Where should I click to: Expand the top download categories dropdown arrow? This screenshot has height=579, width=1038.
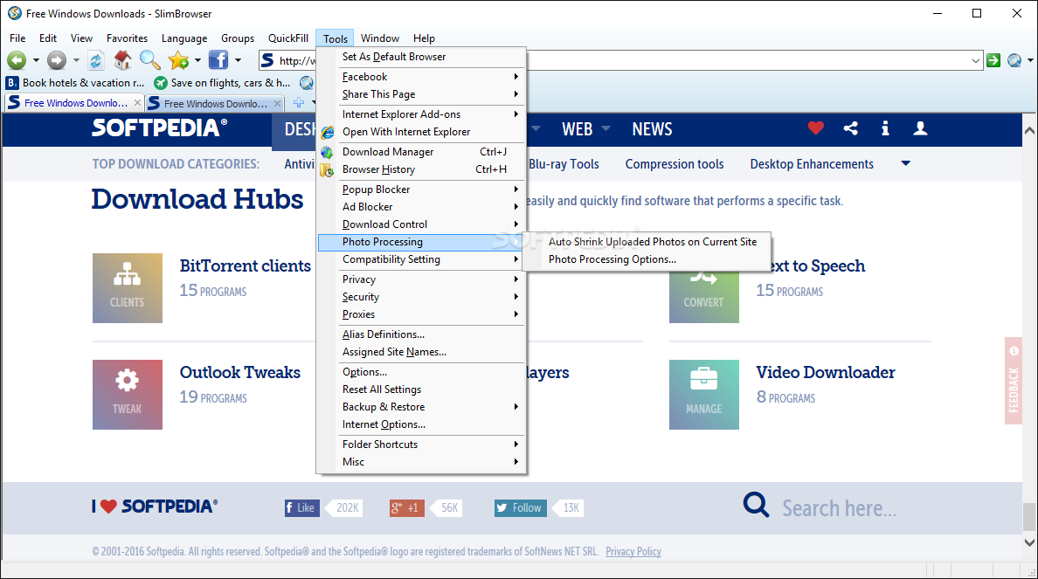[x=905, y=163]
